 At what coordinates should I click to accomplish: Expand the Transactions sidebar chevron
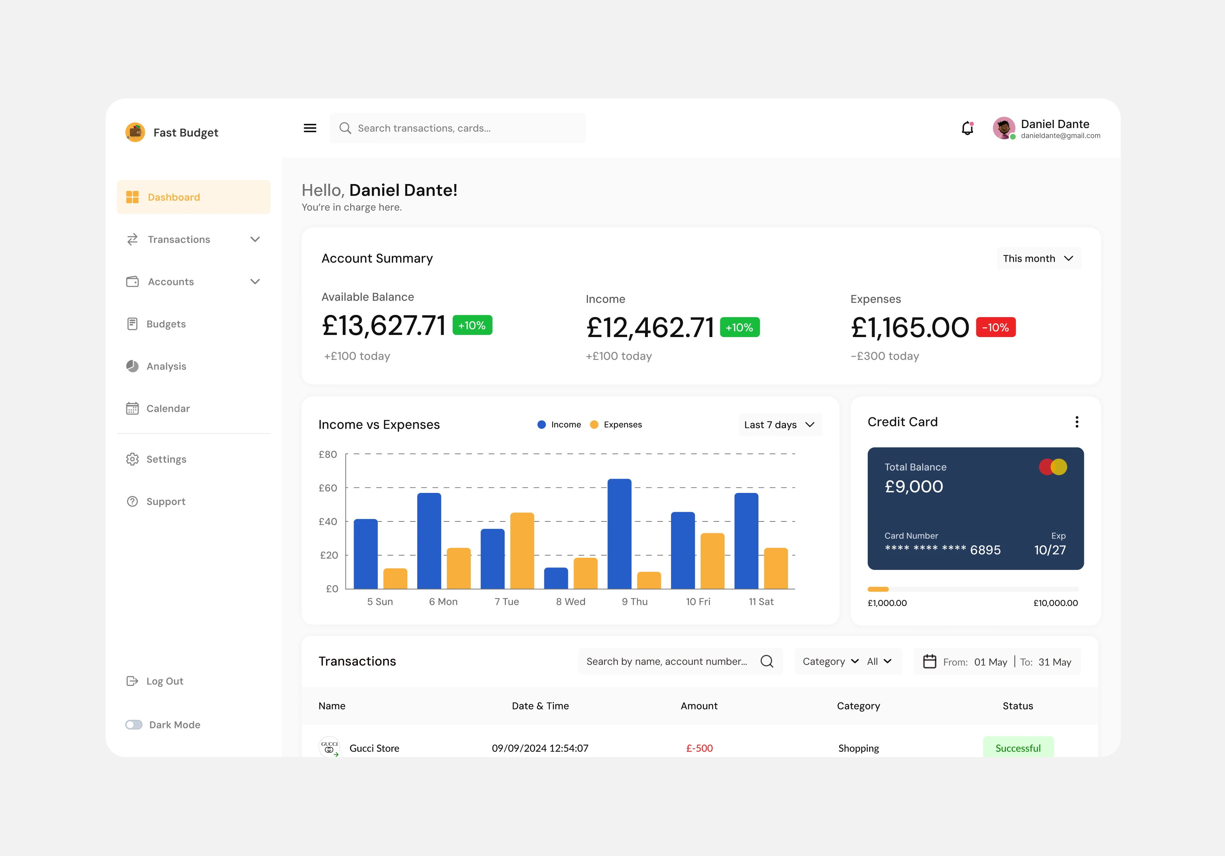tap(255, 239)
